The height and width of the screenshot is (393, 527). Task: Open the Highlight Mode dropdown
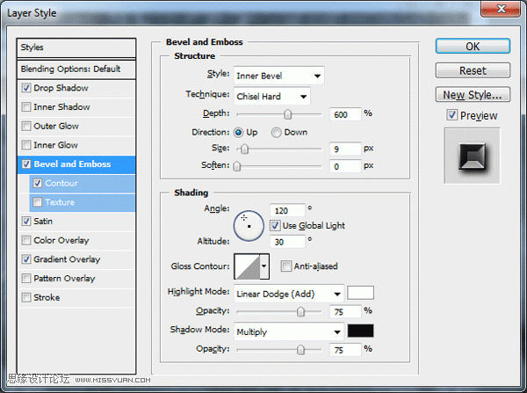tap(289, 294)
